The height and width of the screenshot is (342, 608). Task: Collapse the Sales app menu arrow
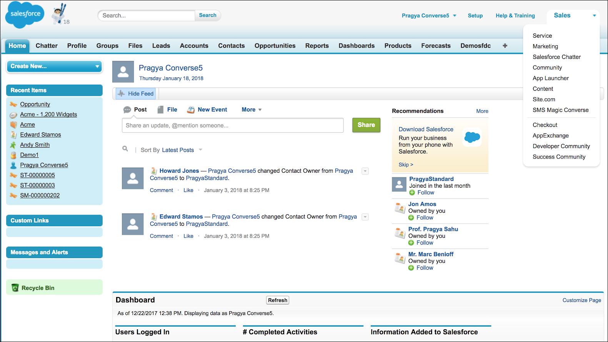594,16
